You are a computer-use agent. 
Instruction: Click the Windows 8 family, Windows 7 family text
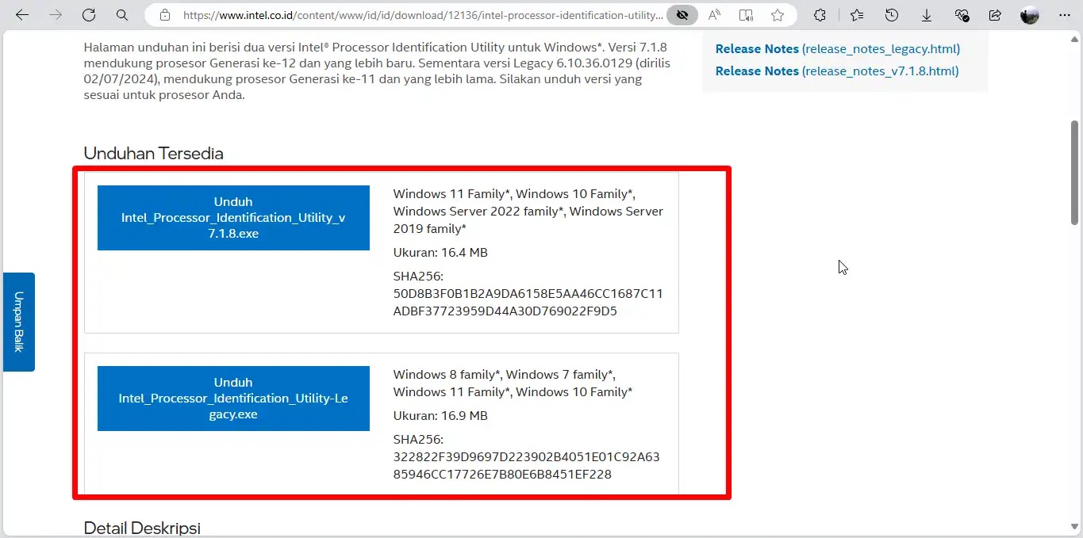[503, 375]
